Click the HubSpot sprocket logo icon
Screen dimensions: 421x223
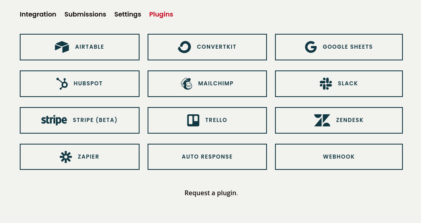tap(62, 84)
